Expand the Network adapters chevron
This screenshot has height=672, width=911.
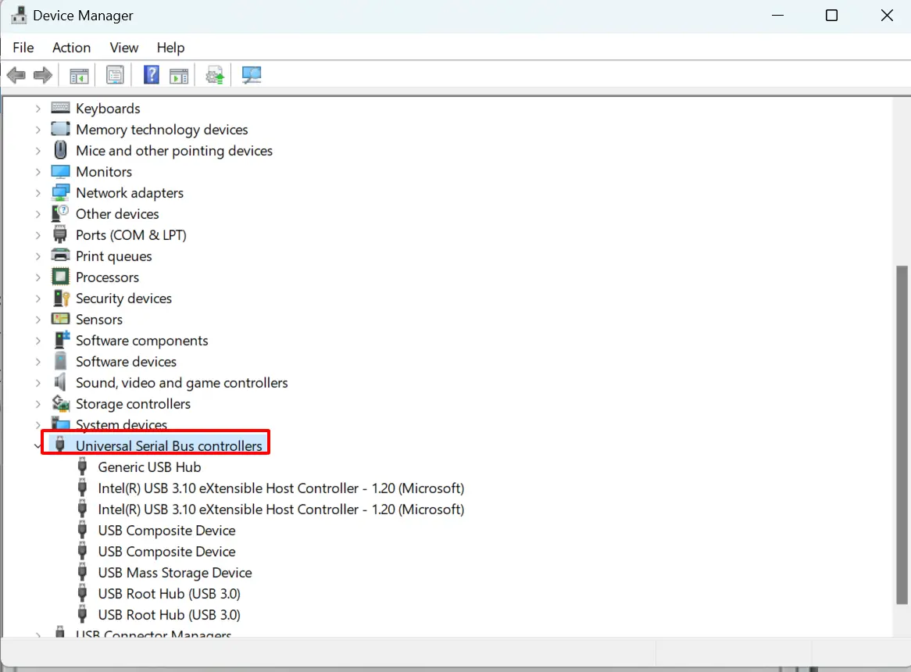(38, 193)
